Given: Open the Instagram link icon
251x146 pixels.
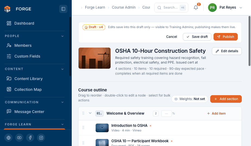Looking at the screenshot, I should pos(41,138).
